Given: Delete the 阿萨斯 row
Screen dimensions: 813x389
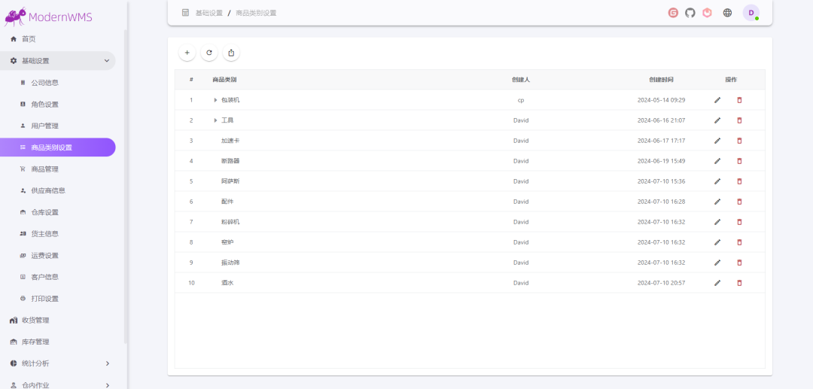Looking at the screenshot, I should (x=739, y=181).
